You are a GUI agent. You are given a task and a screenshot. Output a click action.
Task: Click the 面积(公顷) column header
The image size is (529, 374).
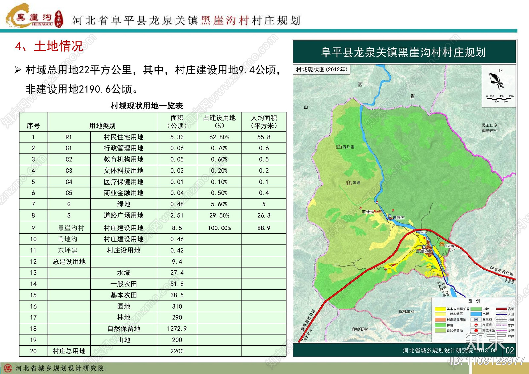(x=177, y=122)
